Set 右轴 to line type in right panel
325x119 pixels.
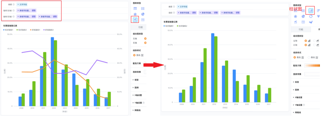click(316, 45)
